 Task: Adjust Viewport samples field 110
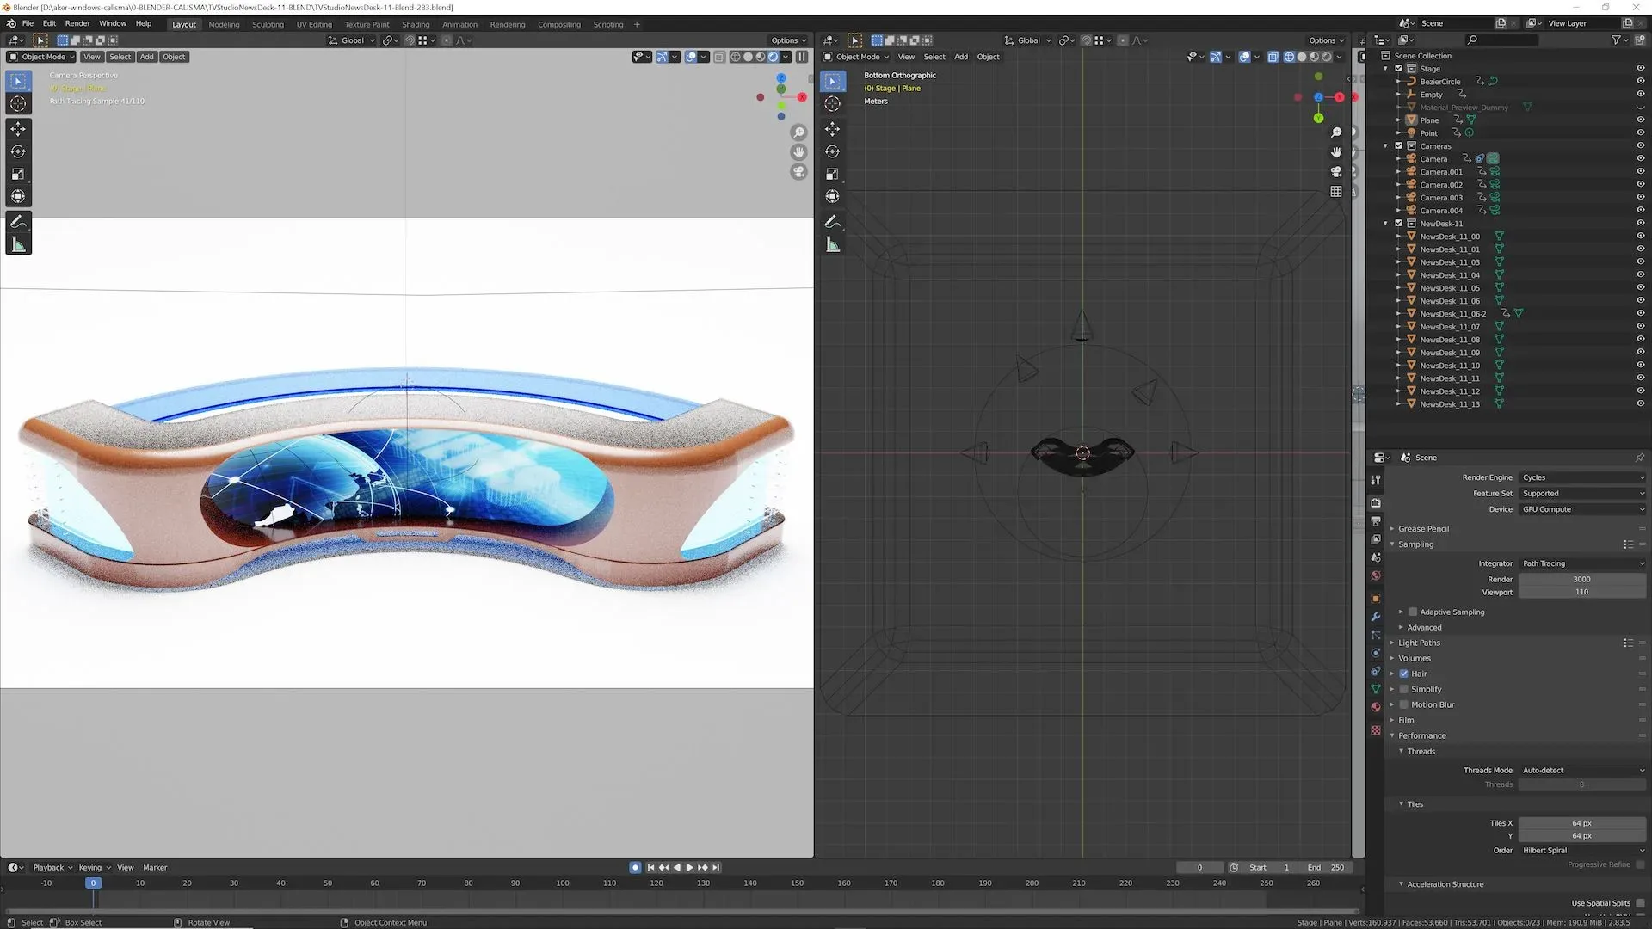coord(1581,592)
